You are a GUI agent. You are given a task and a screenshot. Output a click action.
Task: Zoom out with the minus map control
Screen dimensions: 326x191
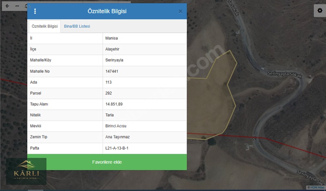[x=17, y=6]
